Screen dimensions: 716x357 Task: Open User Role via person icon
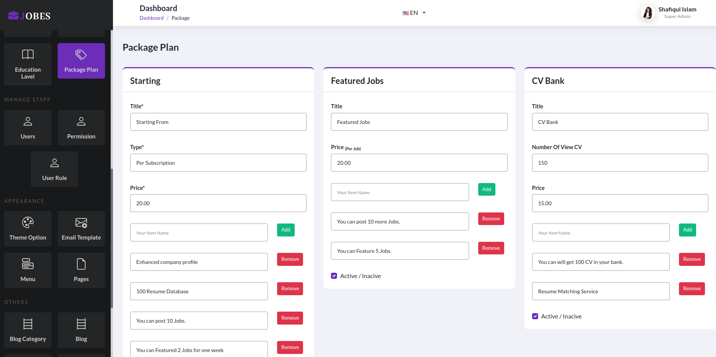pos(55,163)
